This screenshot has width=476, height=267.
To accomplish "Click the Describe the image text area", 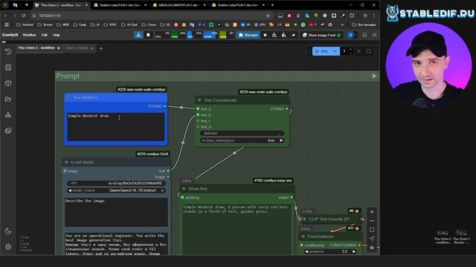I will (116, 212).
